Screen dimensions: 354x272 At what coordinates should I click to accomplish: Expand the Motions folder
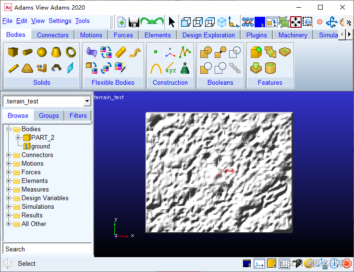pos(8,163)
